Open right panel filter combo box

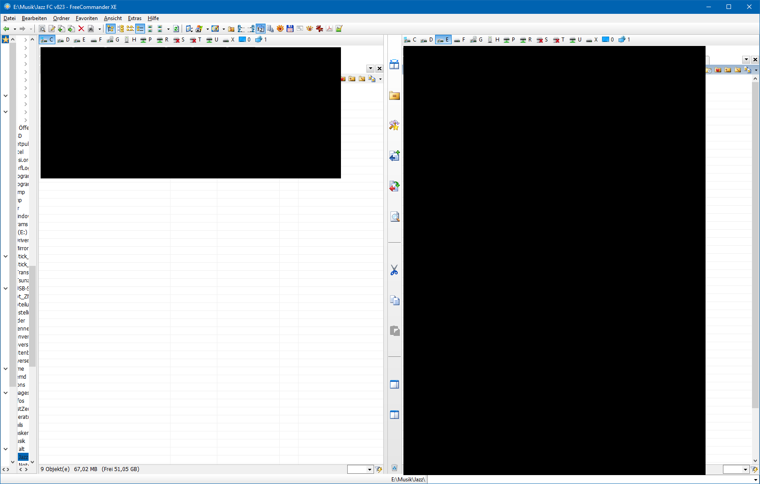(x=736, y=469)
